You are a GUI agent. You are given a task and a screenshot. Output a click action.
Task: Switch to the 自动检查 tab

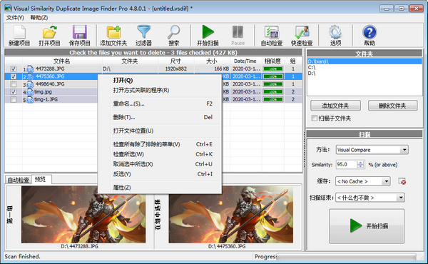coord(18,180)
